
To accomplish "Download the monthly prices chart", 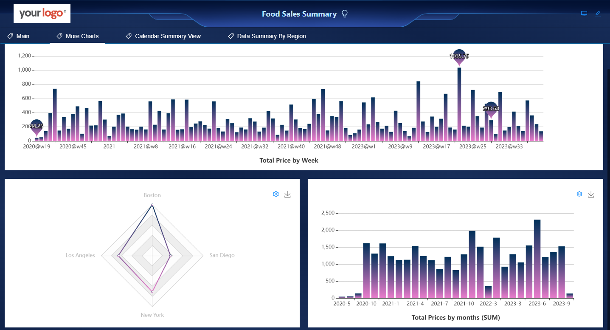I will [591, 194].
